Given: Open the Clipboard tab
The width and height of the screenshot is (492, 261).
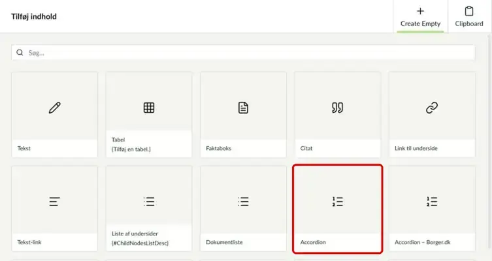Looking at the screenshot, I should (x=469, y=16).
